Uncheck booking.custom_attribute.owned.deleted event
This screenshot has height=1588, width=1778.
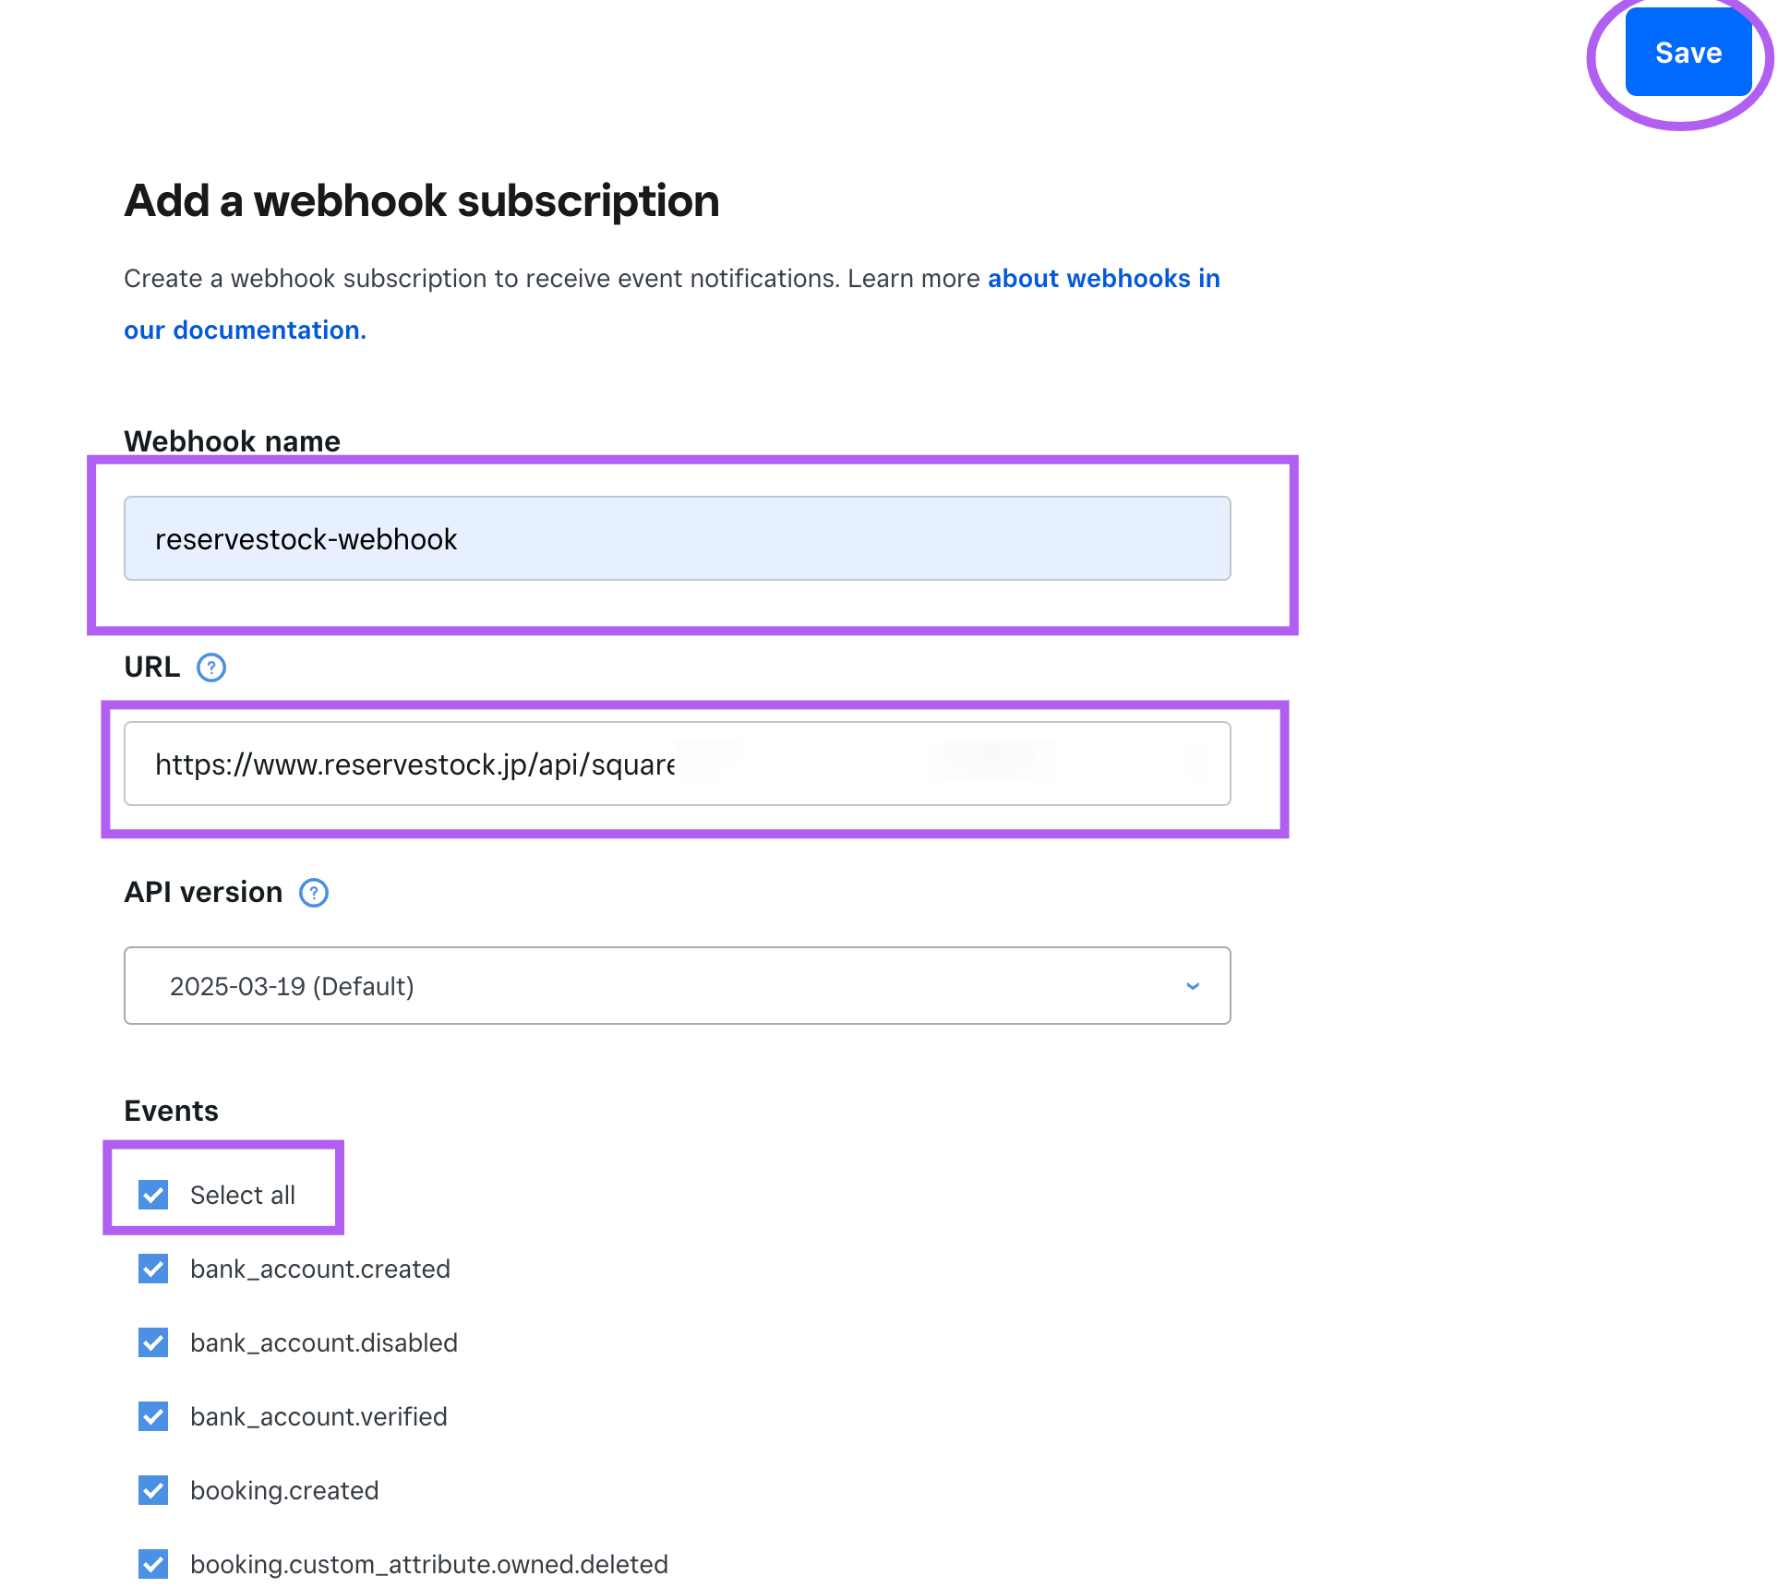tap(153, 1564)
